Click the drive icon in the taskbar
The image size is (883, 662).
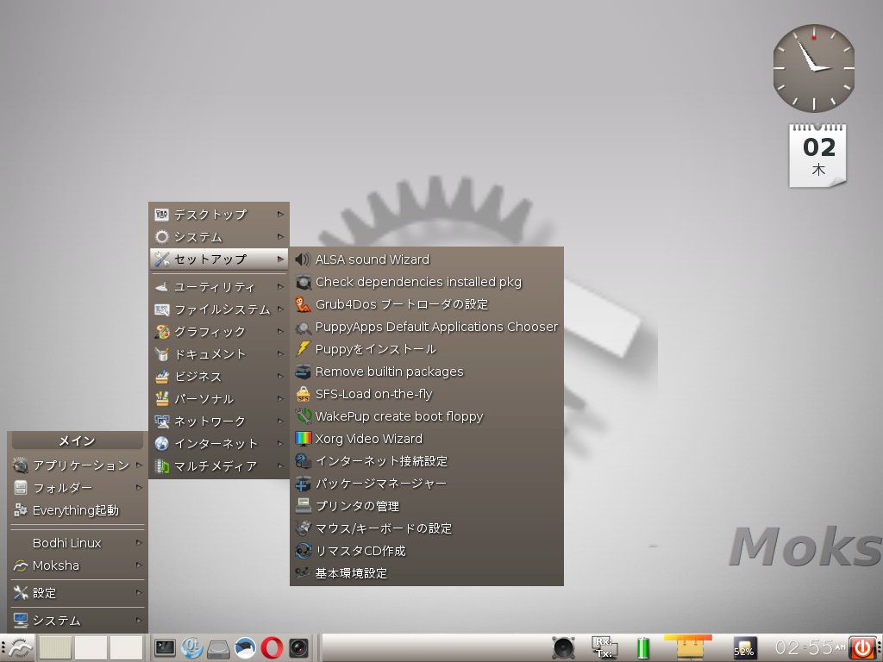[218, 646]
